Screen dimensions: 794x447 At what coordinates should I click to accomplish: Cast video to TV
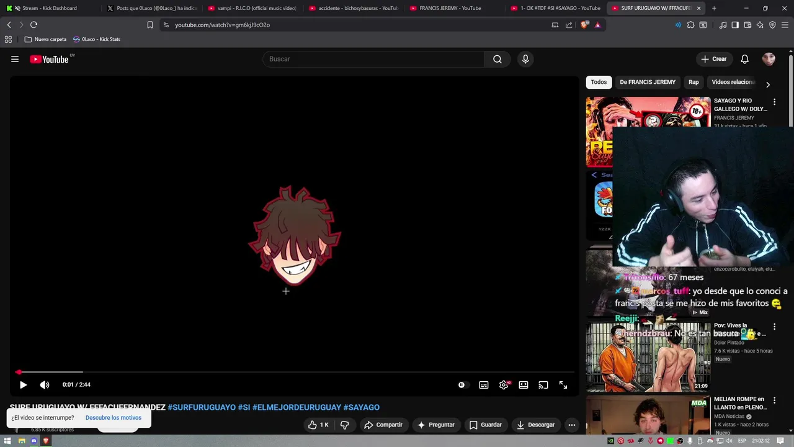point(543,385)
